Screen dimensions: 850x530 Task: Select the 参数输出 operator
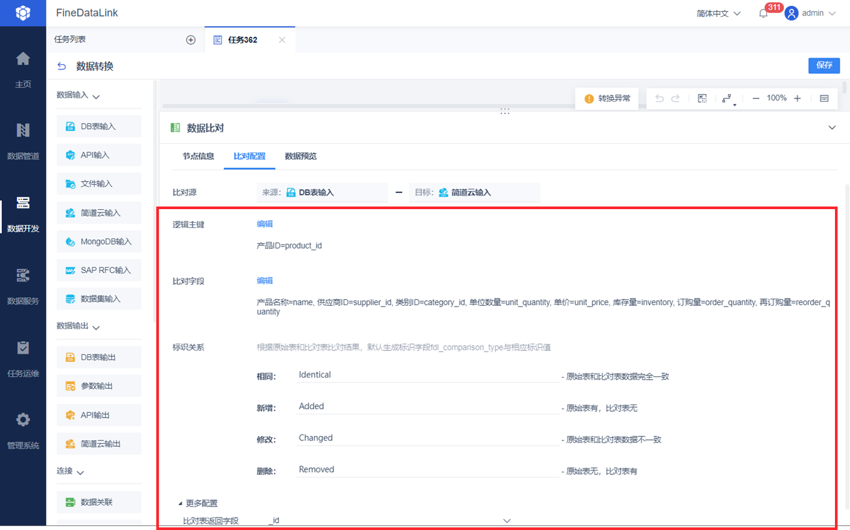click(99, 386)
